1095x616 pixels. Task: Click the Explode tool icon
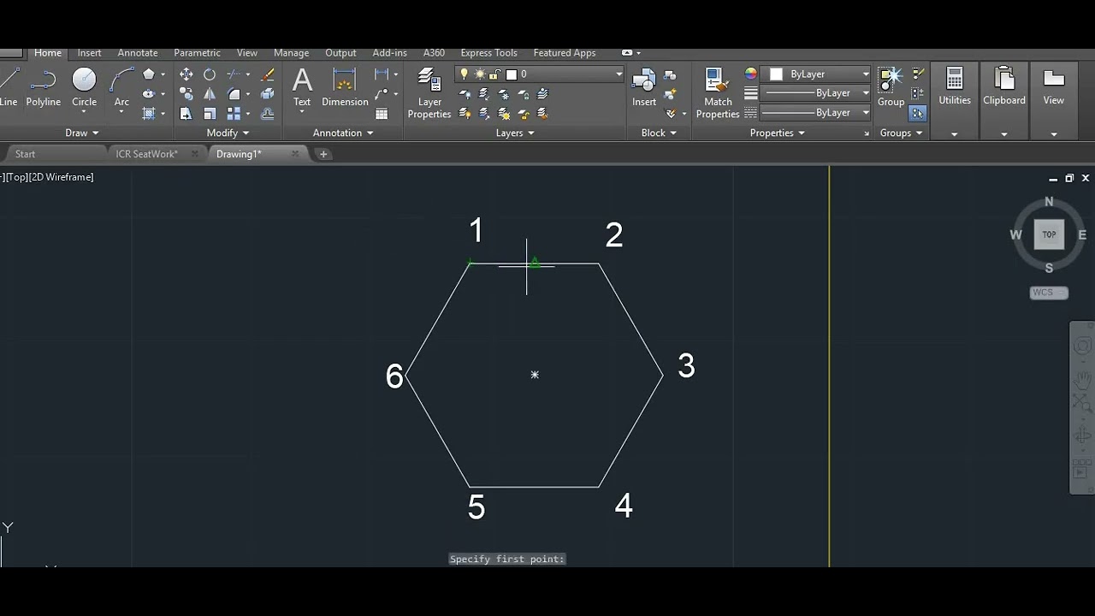coord(267,94)
